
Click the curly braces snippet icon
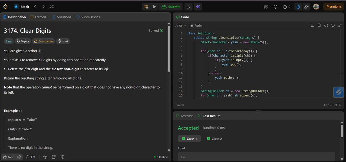(326, 26)
